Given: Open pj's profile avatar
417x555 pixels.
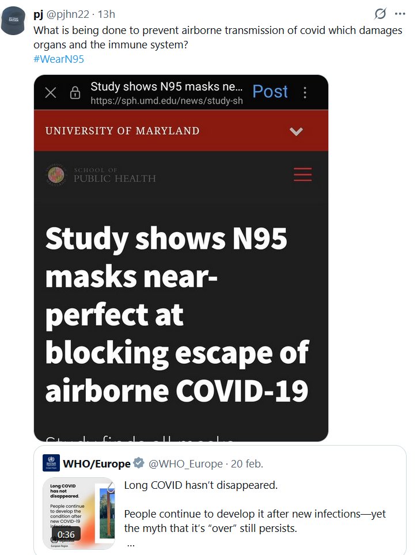Looking at the screenshot, I should tap(13, 21).
